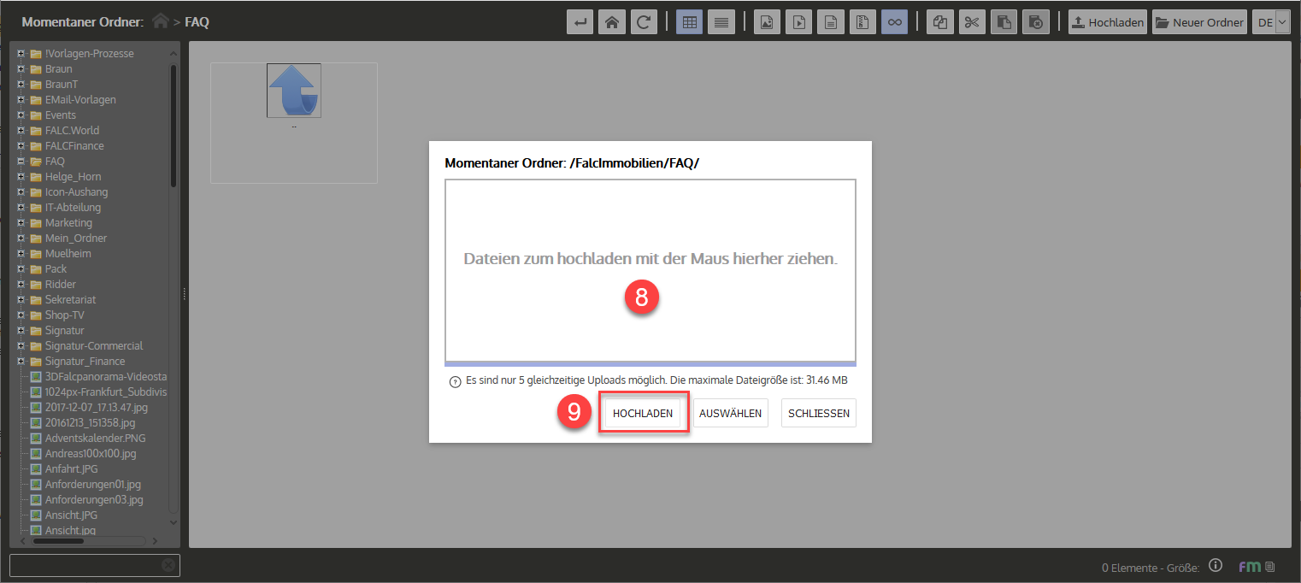Switch to list view
Viewport: 1301px width, 583px height.
coord(721,22)
